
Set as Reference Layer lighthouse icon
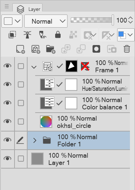coord(27,35)
